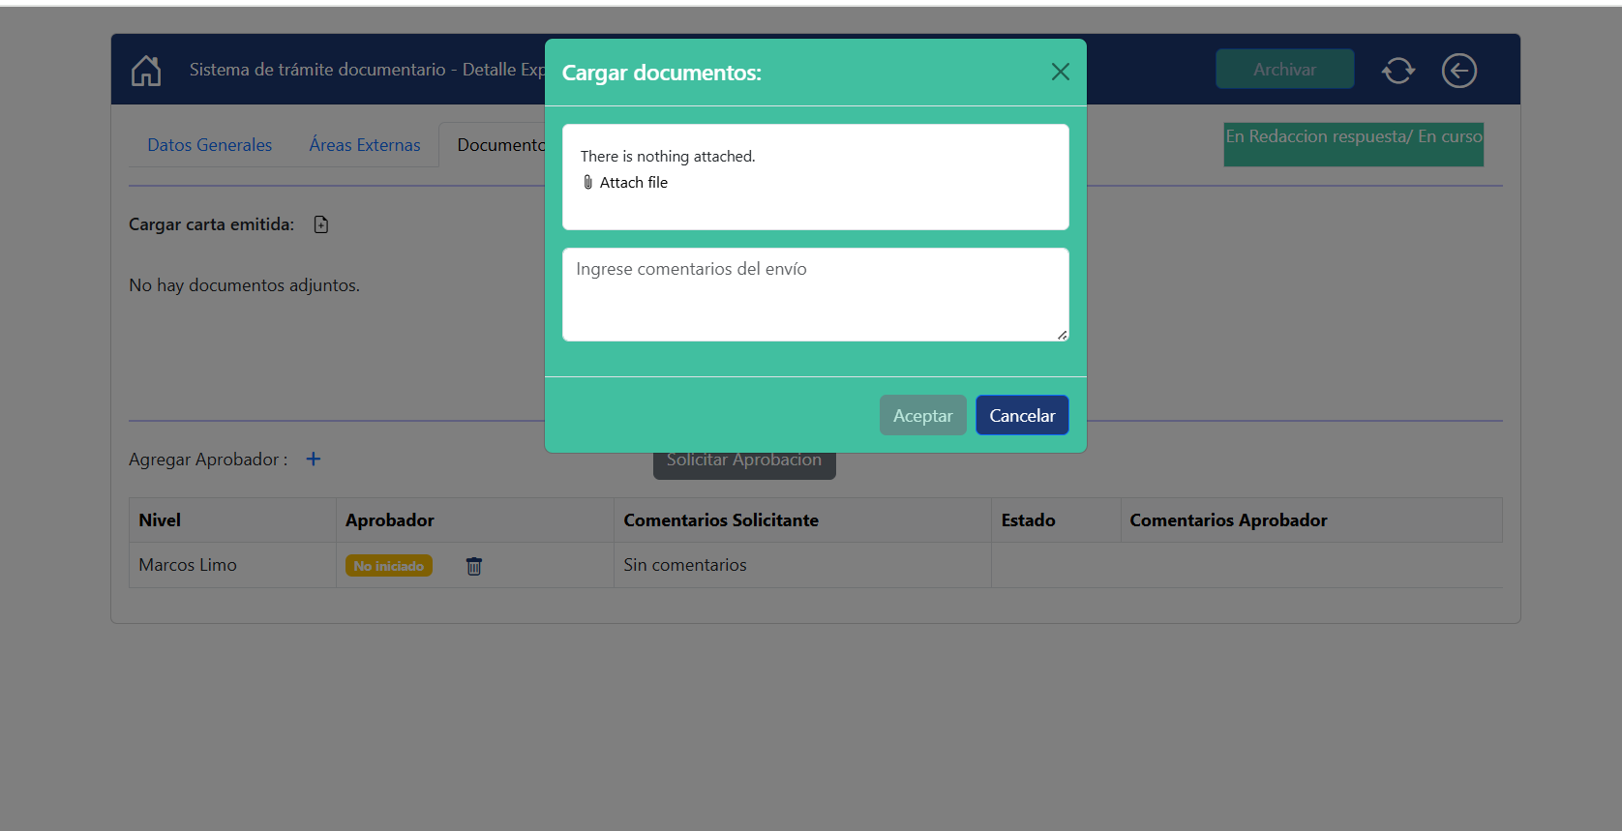Switch to Áreas Externas tab
The width and height of the screenshot is (1622, 831).
coord(365,145)
